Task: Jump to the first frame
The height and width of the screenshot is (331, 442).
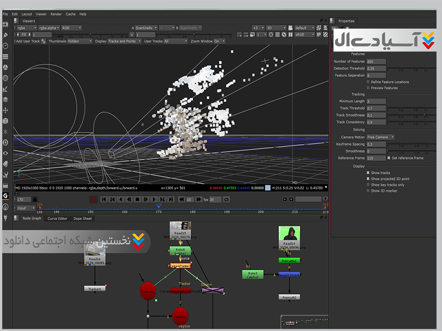Action: coord(103,199)
